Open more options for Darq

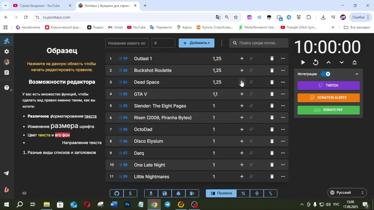[283, 153]
